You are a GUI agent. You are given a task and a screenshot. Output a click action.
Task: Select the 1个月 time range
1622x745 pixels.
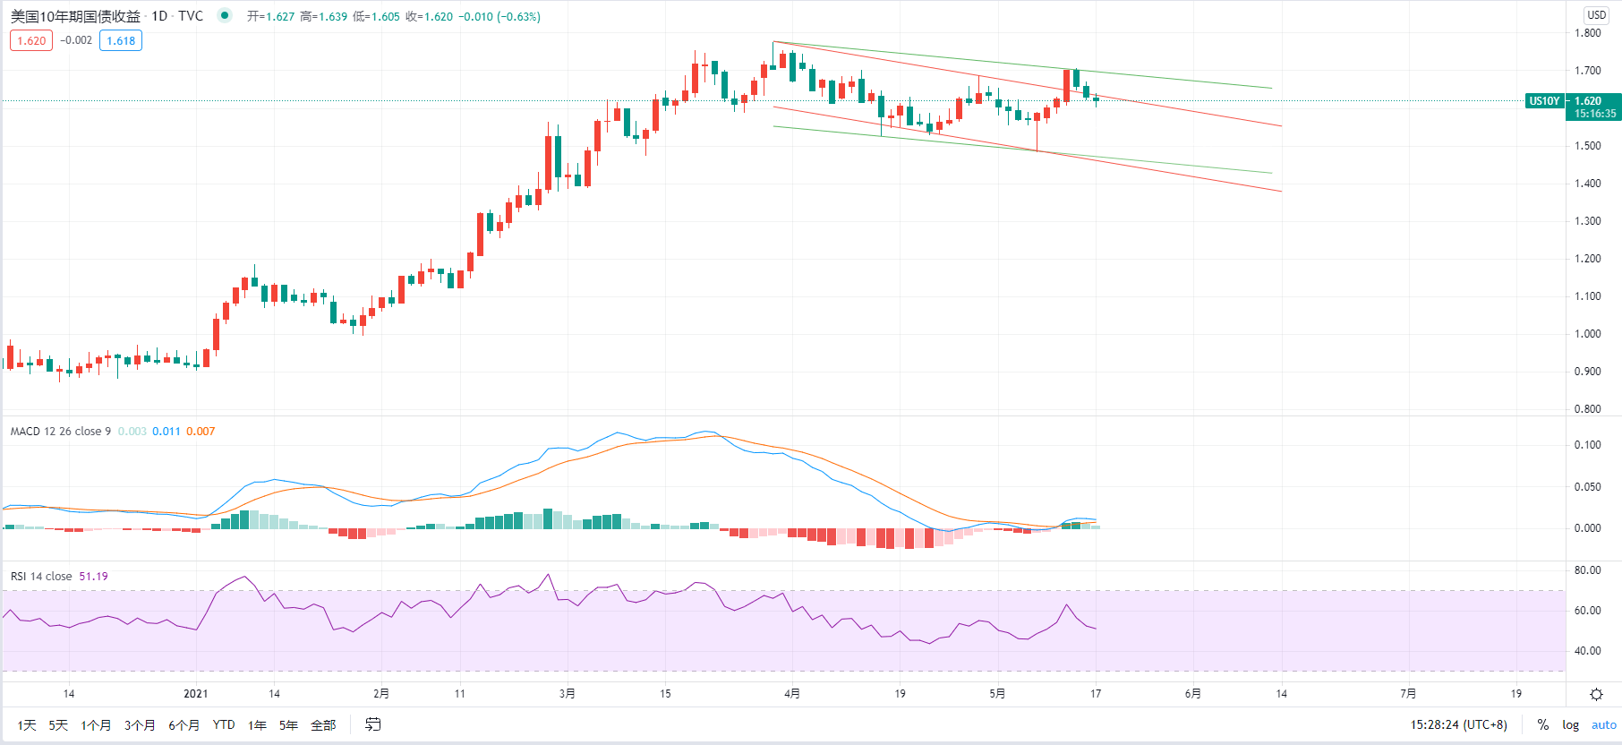96,724
